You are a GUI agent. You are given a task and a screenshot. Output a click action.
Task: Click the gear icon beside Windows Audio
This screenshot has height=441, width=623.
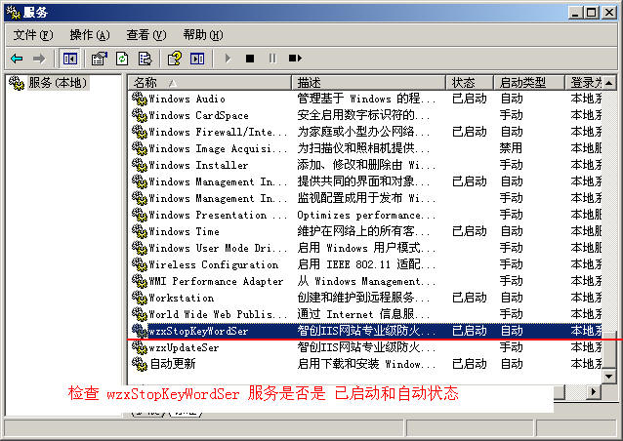pyautogui.click(x=140, y=99)
